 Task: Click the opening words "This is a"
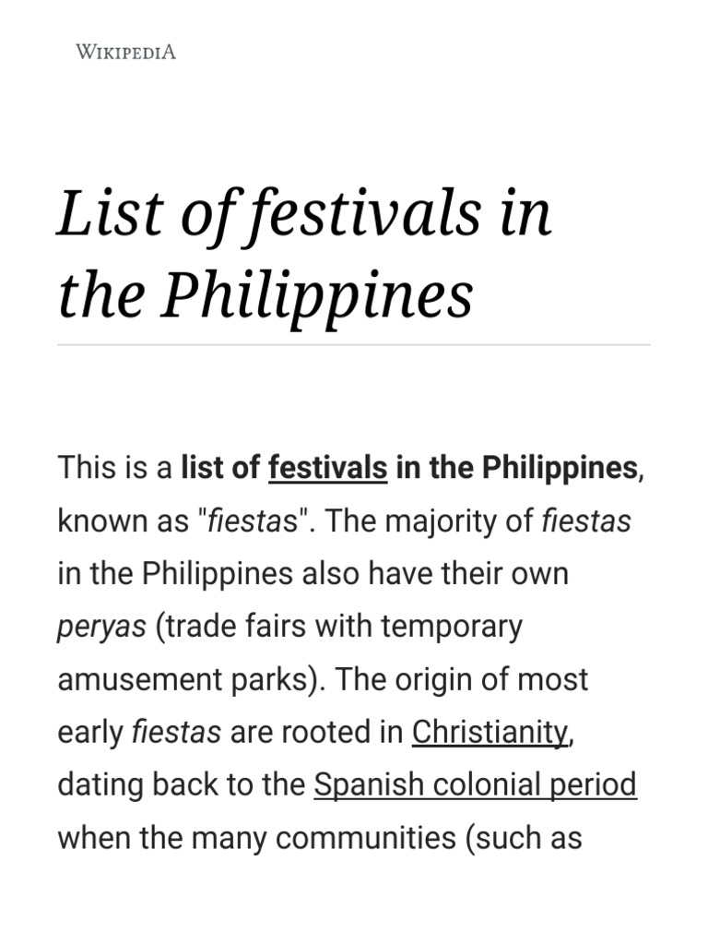pos(114,468)
